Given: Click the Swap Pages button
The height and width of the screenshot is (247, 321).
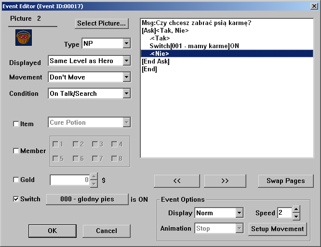Looking at the screenshot, I should tap(286, 181).
